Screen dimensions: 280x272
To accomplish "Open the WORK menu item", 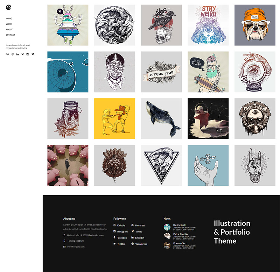I will point(9,24).
